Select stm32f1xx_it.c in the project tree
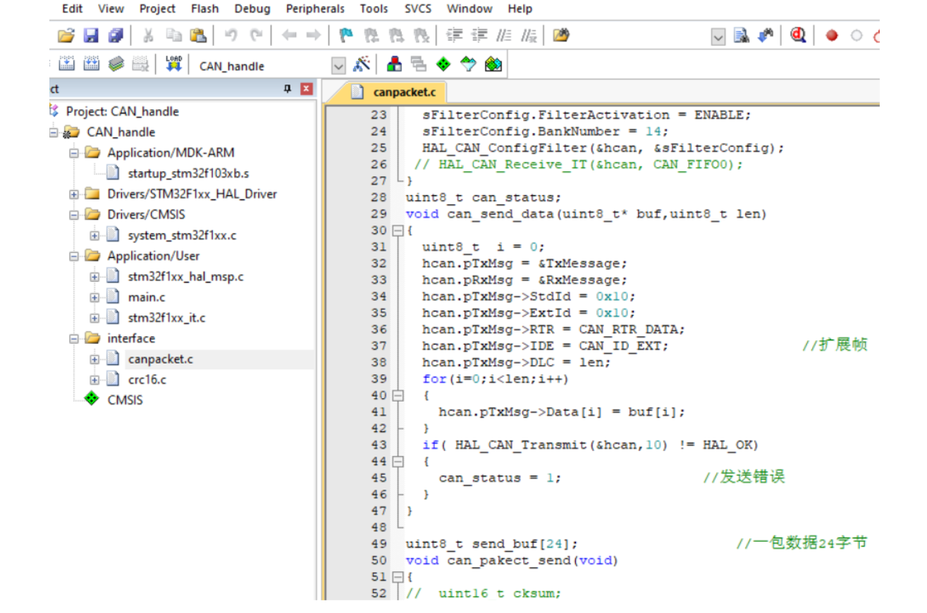The image size is (927, 613). [167, 318]
